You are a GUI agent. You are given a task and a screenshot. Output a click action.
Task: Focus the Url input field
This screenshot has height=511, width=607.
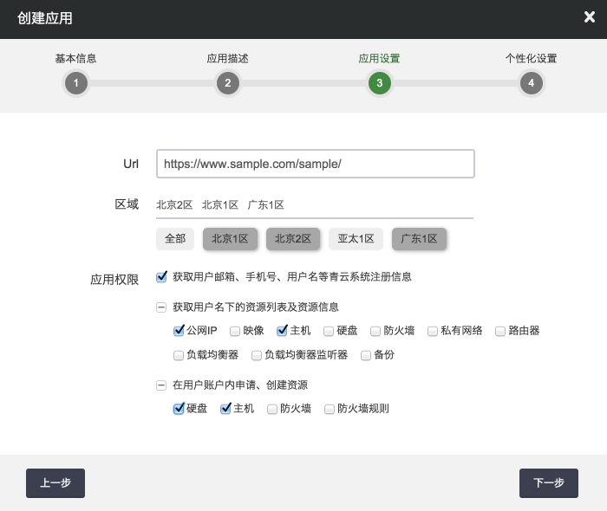315,164
